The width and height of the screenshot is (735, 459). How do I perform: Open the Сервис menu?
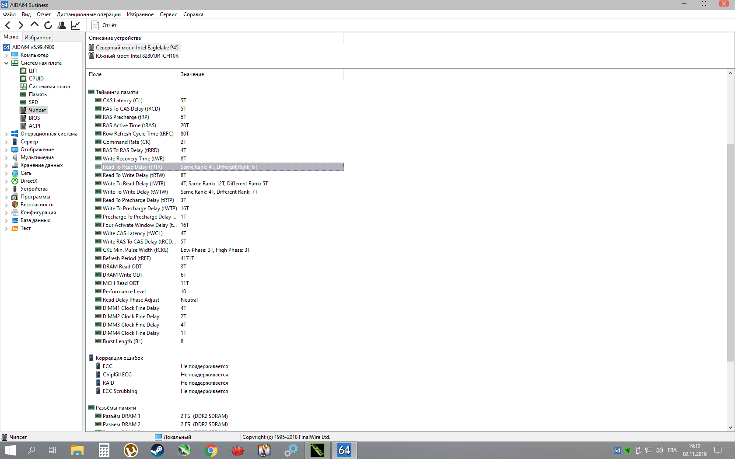pyautogui.click(x=168, y=14)
